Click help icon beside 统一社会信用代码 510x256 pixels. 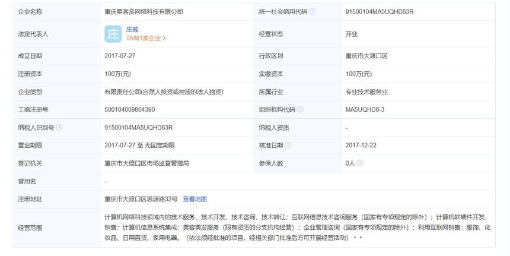coord(312,12)
